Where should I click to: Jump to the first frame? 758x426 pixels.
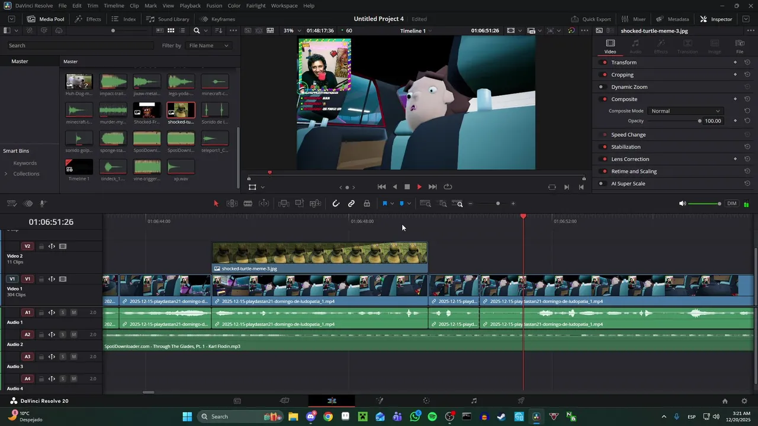point(382,187)
